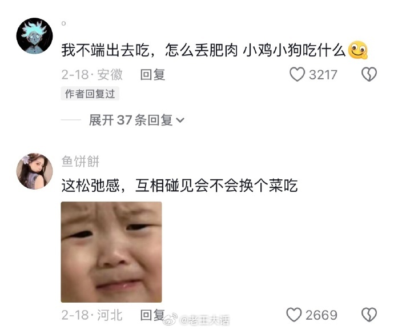Tap the 作者回复过 tag
Viewport: 394px width, 330px height.
(90, 94)
